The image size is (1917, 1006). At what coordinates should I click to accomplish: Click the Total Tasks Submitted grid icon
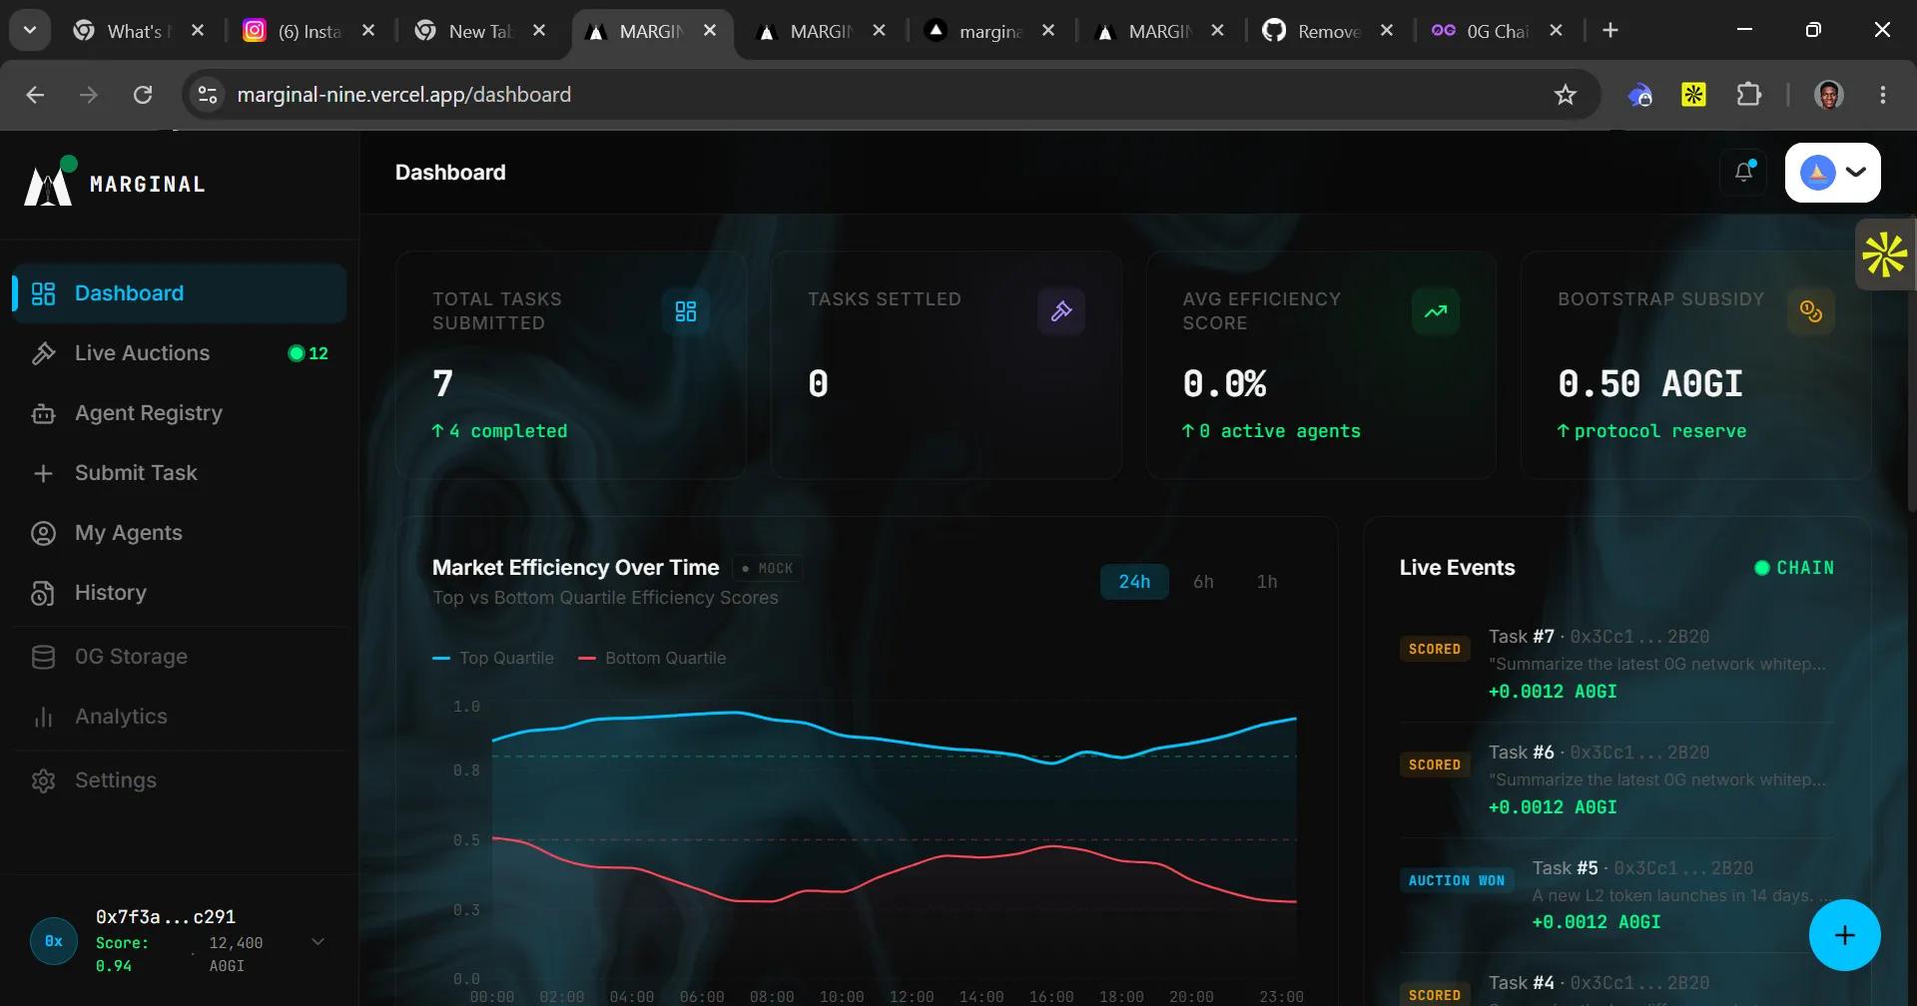coord(686,311)
